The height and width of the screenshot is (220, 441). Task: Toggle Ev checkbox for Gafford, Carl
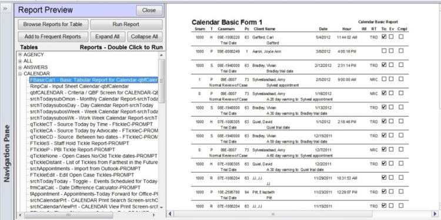click(391, 36)
